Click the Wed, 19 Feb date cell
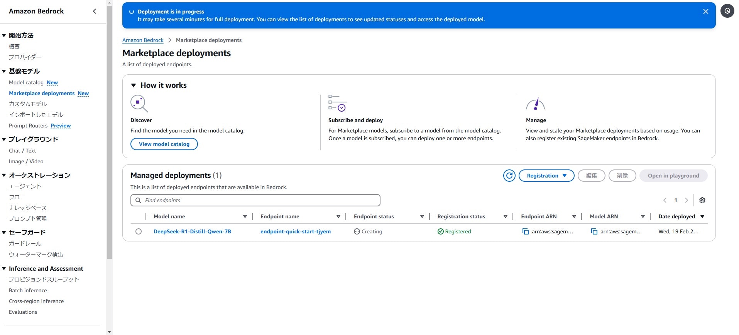 pos(678,231)
